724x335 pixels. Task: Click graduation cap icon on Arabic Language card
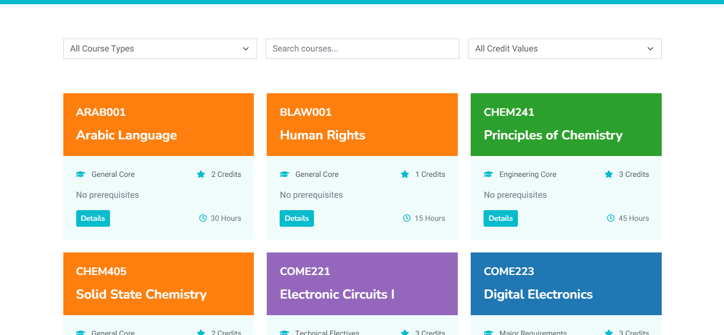click(x=81, y=174)
